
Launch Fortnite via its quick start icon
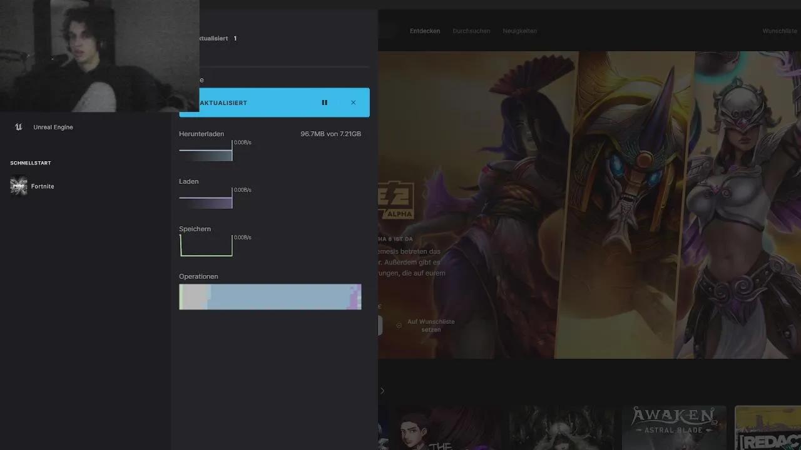(19, 186)
